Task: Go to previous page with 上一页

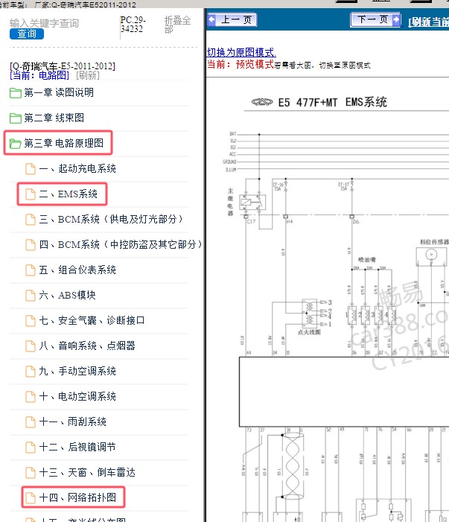Action: coord(232,20)
